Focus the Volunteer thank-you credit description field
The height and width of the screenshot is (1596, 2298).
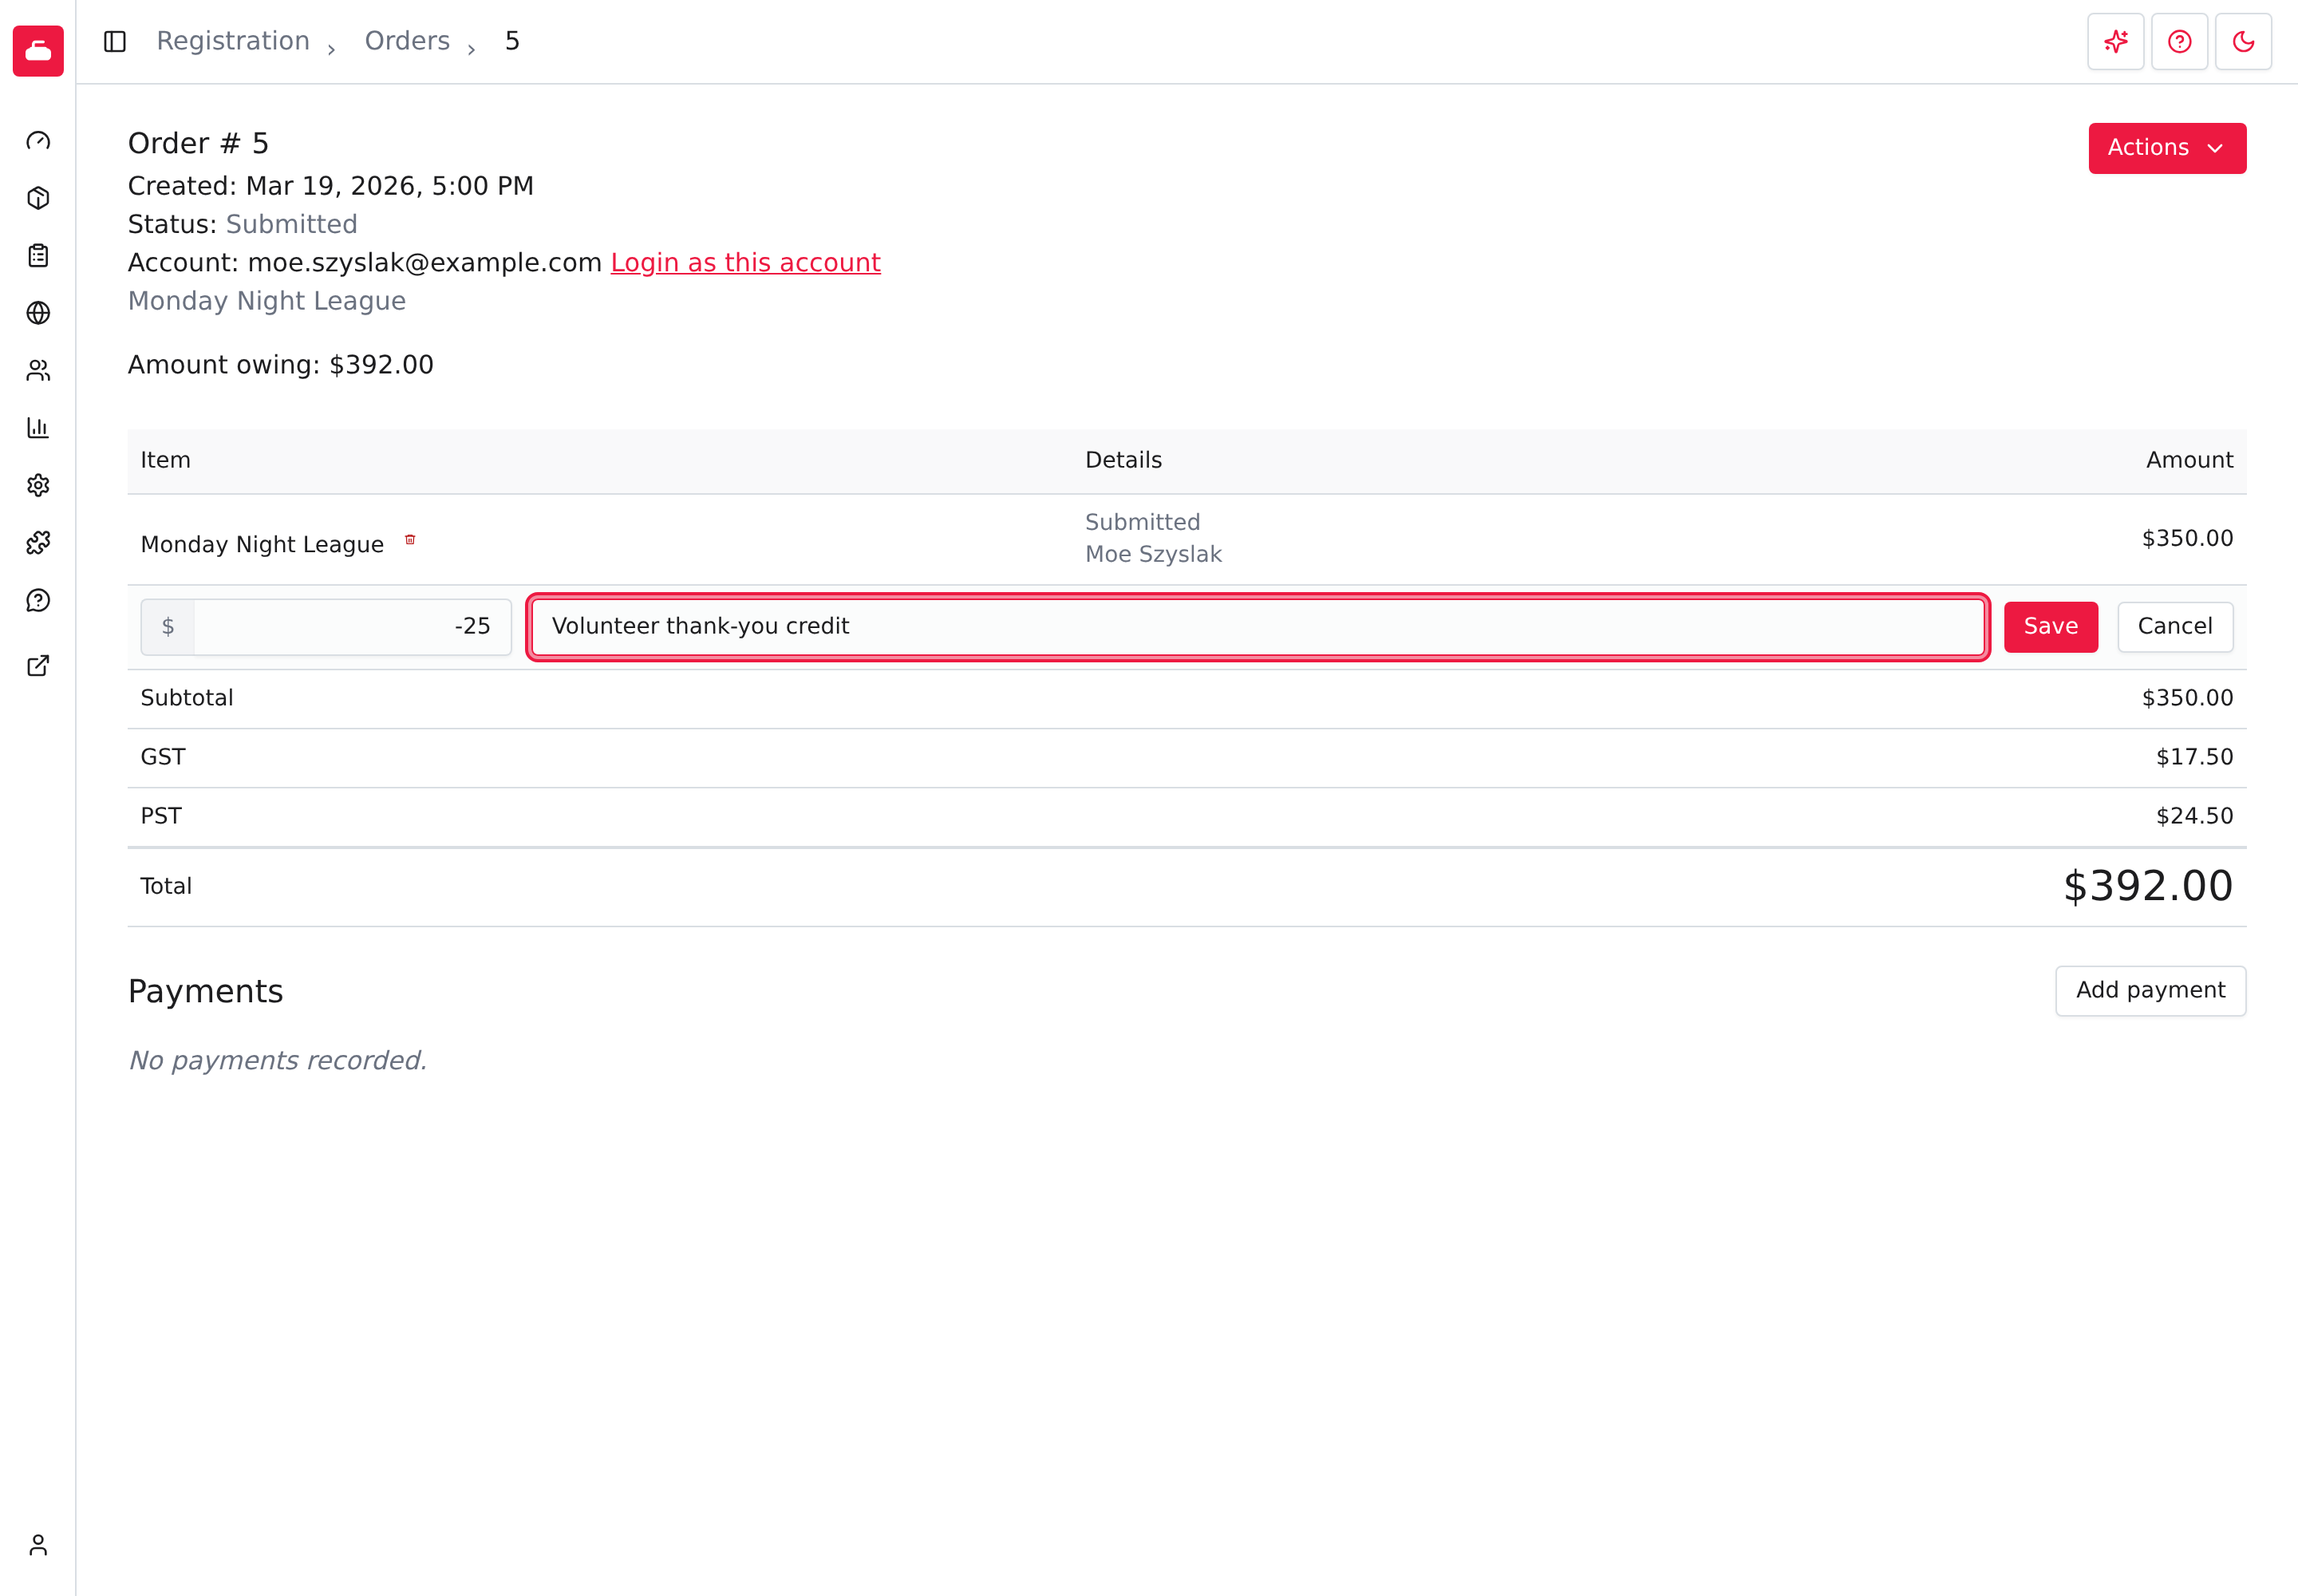(x=1258, y=627)
